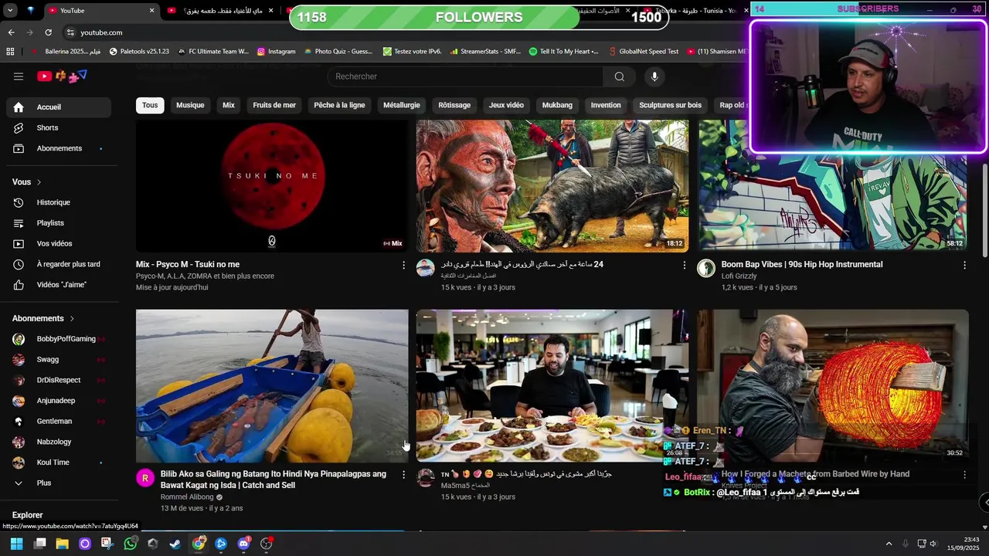Select the Rôtissage filter chip
Image resolution: width=989 pixels, height=556 pixels.
click(x=454, y=105)
